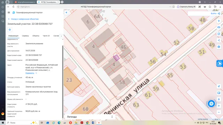
Task: Click Войти login button
Action: [215, 14]
